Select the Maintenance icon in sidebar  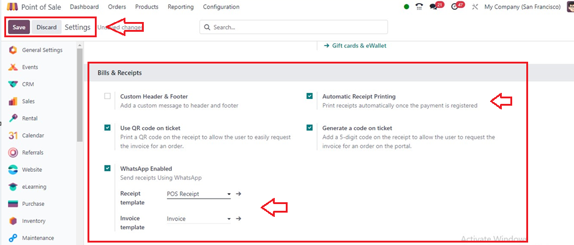coord(13,238)
